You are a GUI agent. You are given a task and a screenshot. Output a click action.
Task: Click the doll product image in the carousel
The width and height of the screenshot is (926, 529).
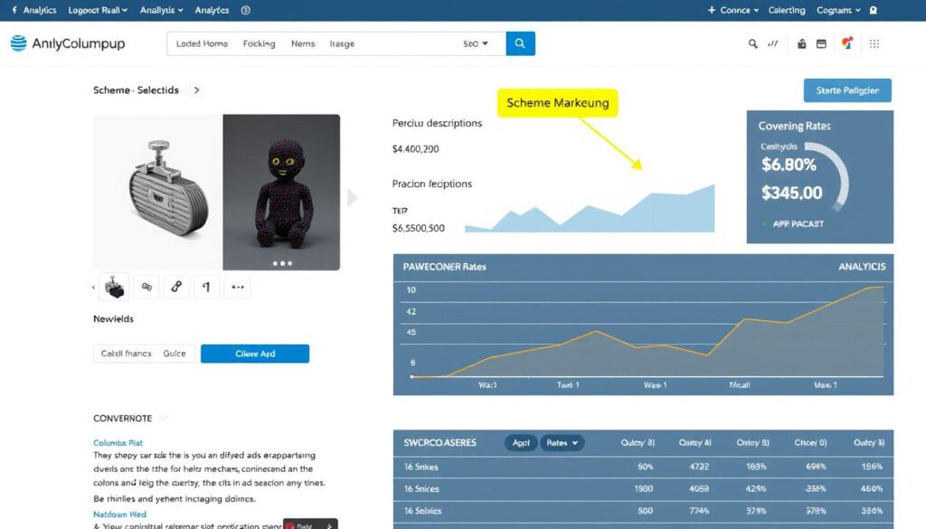pyautogui.click(x=281, y=192)
